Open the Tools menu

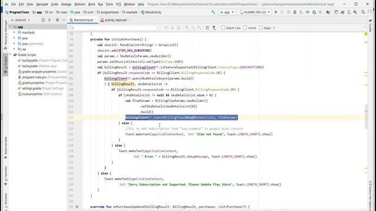(109, 4)
